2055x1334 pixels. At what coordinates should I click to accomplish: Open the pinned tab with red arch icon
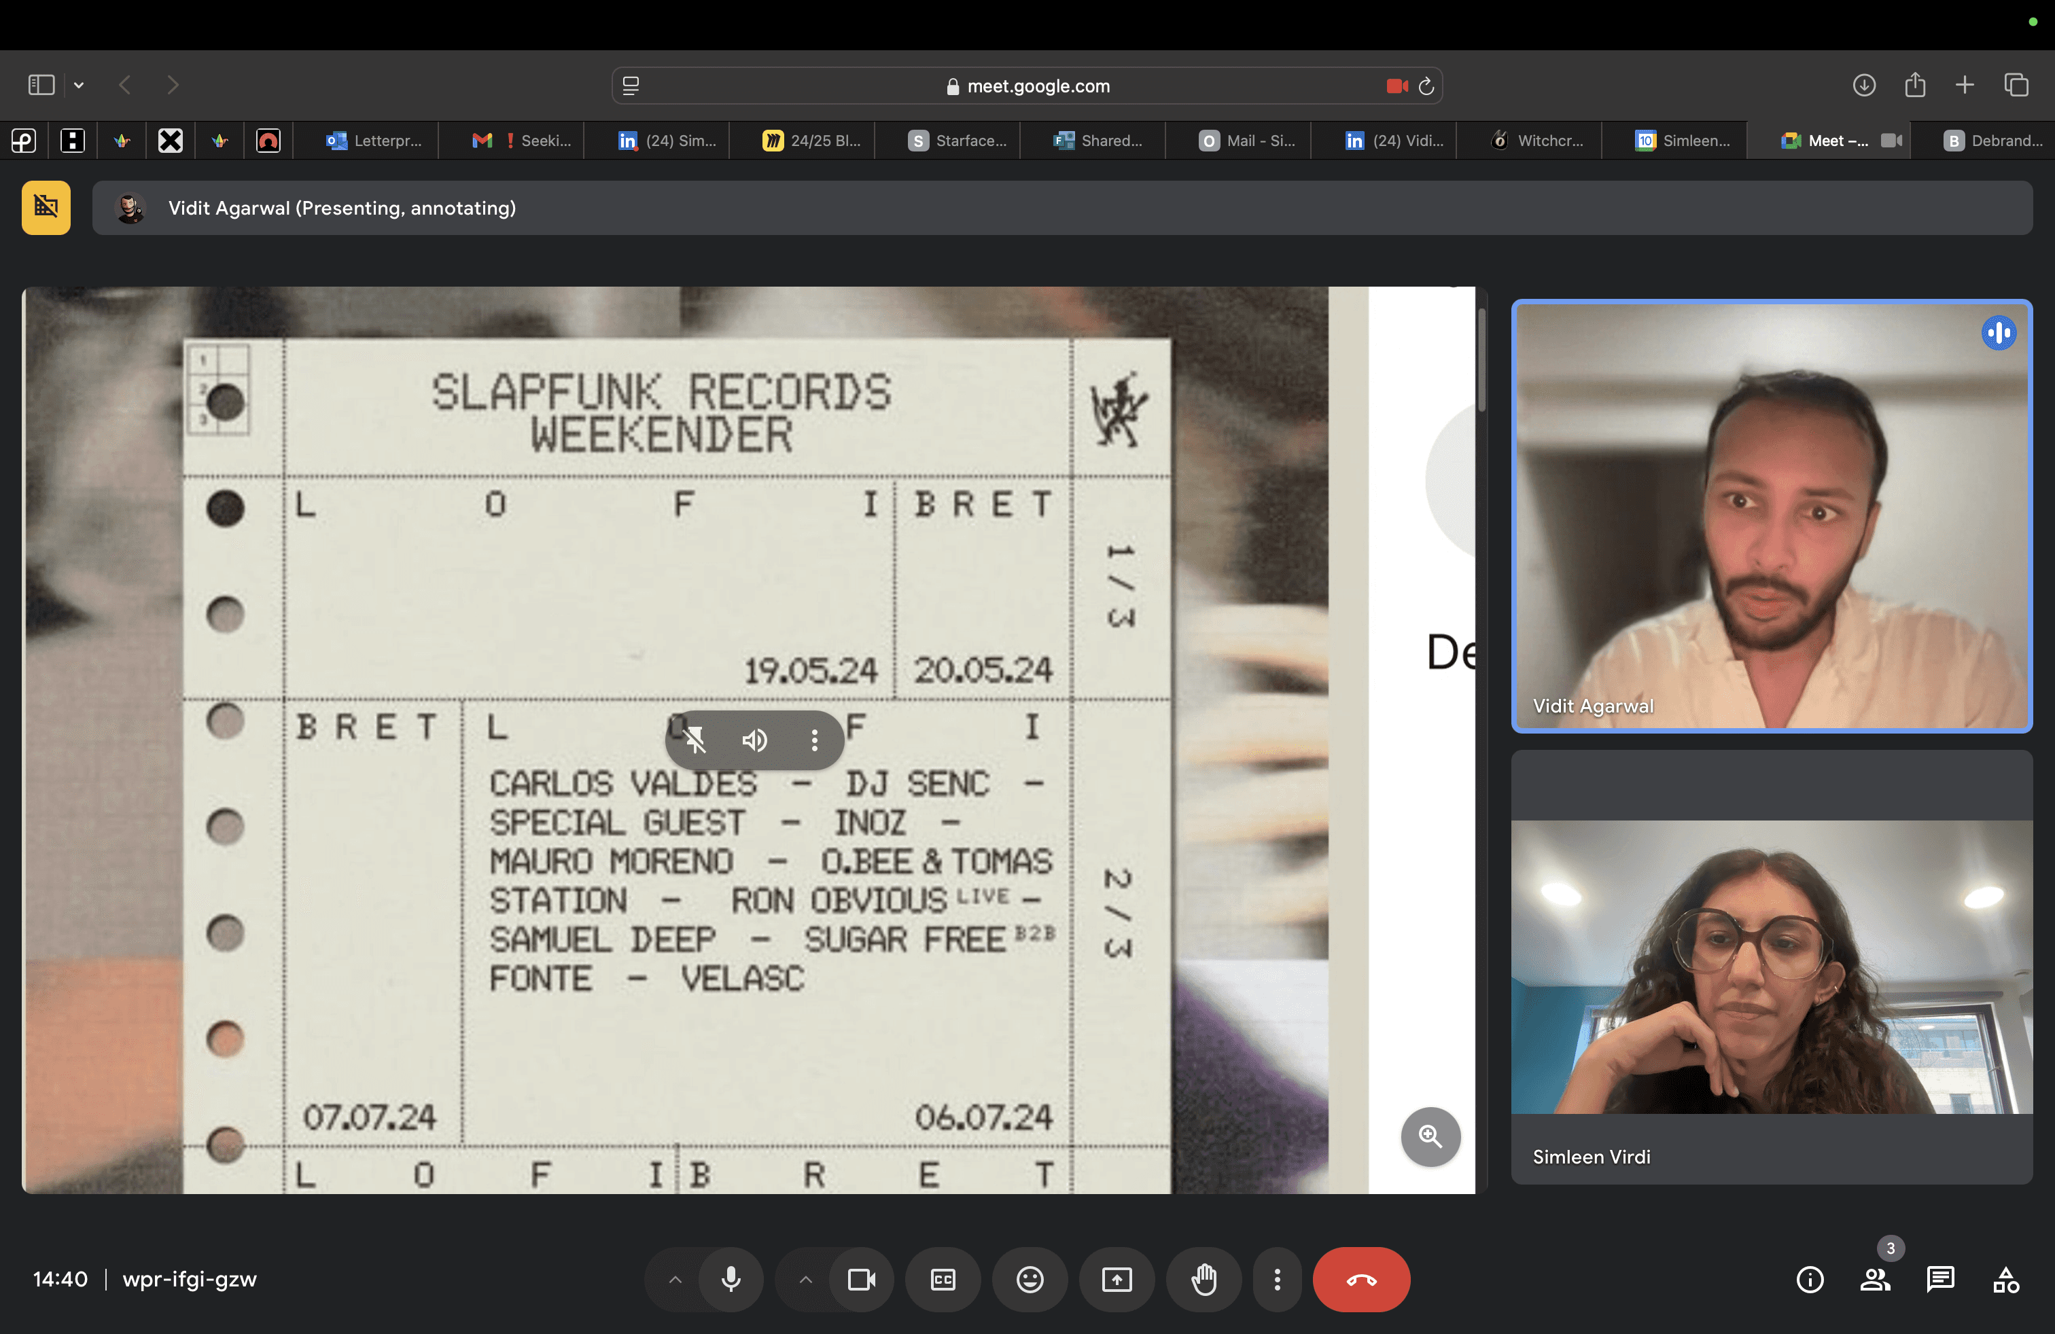(x=268, y=141)
